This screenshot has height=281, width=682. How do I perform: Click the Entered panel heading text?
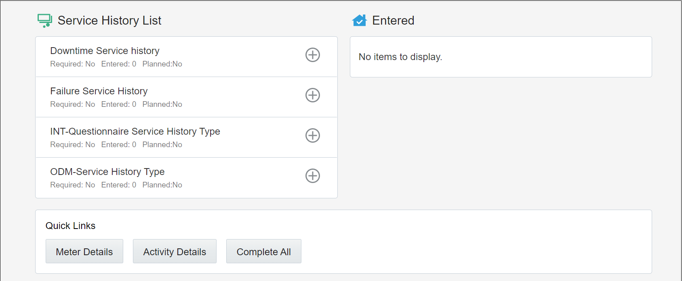(393, 21)
